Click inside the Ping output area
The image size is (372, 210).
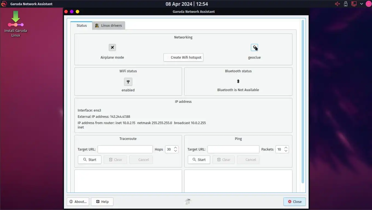pyautogui.click(x=238, y=181)
